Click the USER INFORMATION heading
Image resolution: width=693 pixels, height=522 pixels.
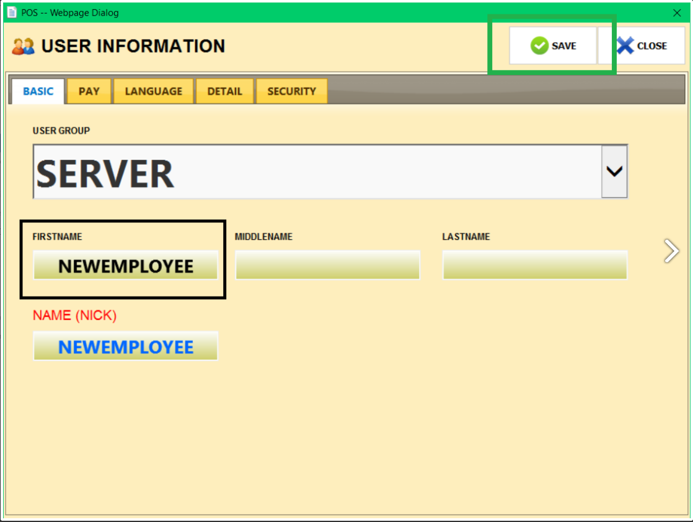133,46
